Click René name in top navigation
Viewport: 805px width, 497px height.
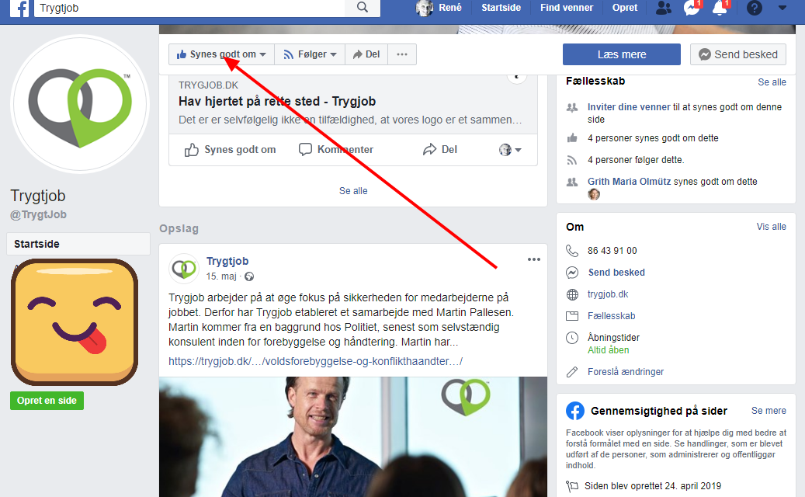pos(450,8)
